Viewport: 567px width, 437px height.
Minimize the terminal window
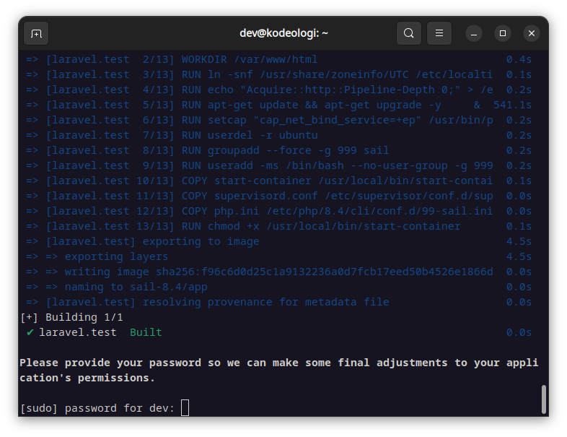point(474,34)
